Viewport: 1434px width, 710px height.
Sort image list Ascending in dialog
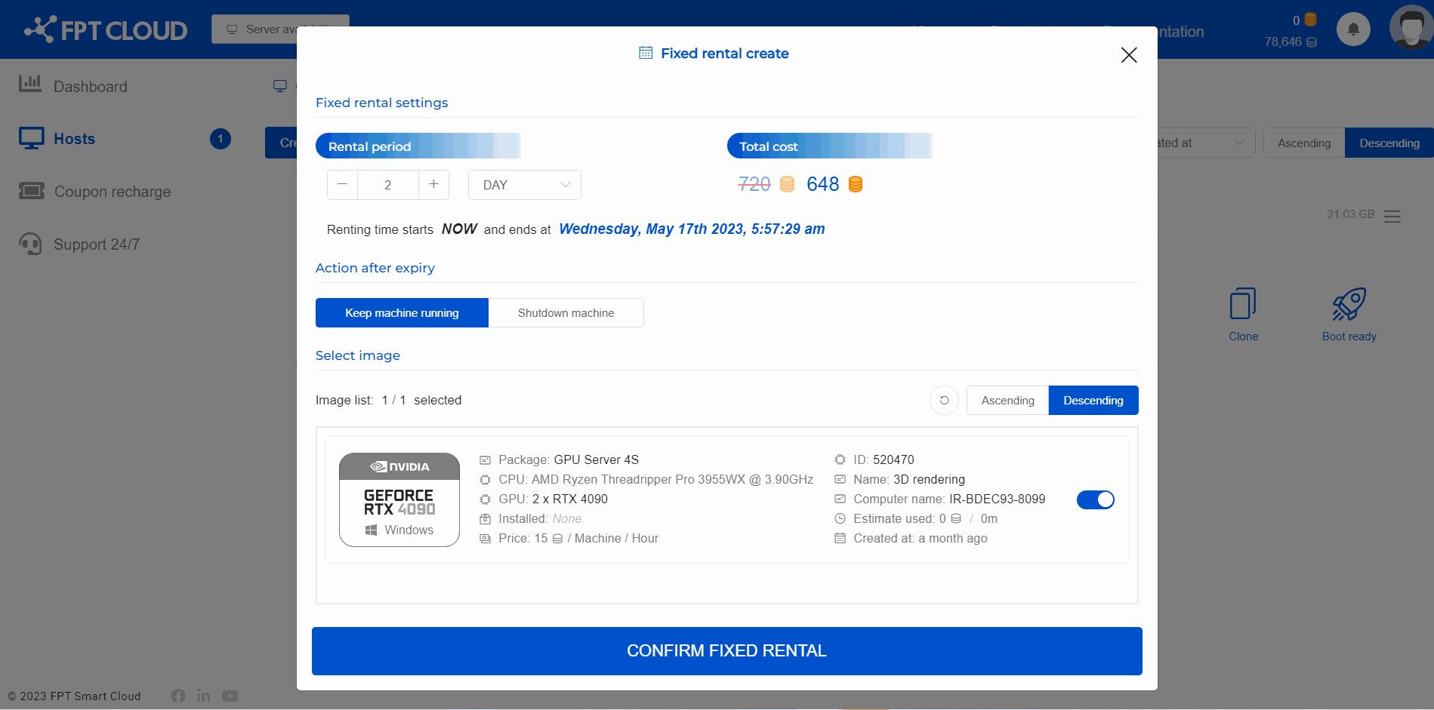(1008, 401)
